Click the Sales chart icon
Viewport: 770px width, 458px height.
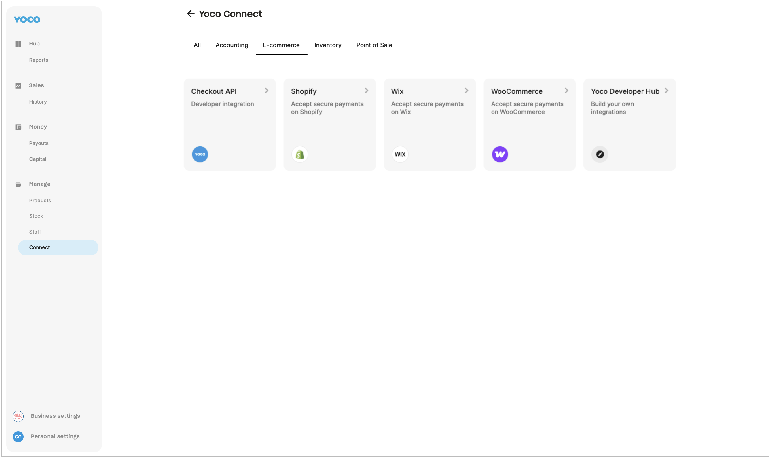pos(18,86)
